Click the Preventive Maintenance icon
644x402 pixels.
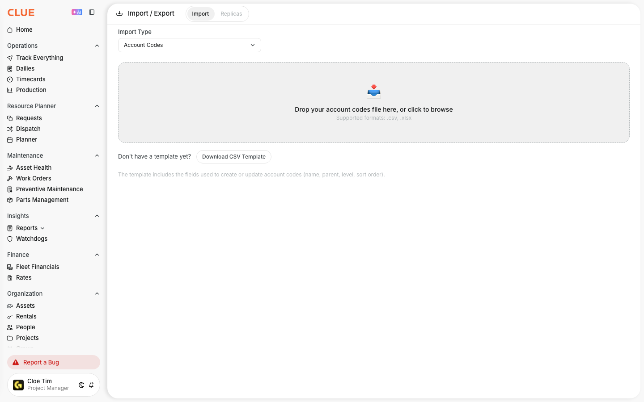10,189
